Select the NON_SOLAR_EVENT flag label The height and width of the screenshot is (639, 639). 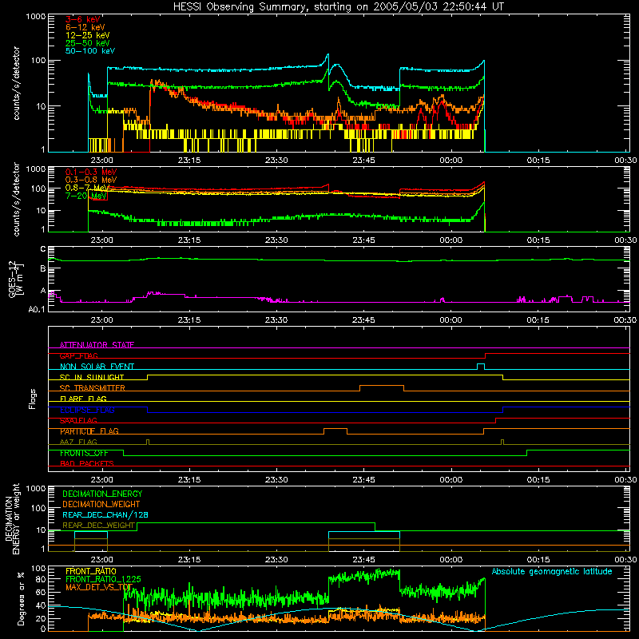pyautogui.click(x=97, y=367)
